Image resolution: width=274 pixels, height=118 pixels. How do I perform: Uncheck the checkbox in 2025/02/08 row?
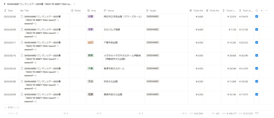pos(257,17)
